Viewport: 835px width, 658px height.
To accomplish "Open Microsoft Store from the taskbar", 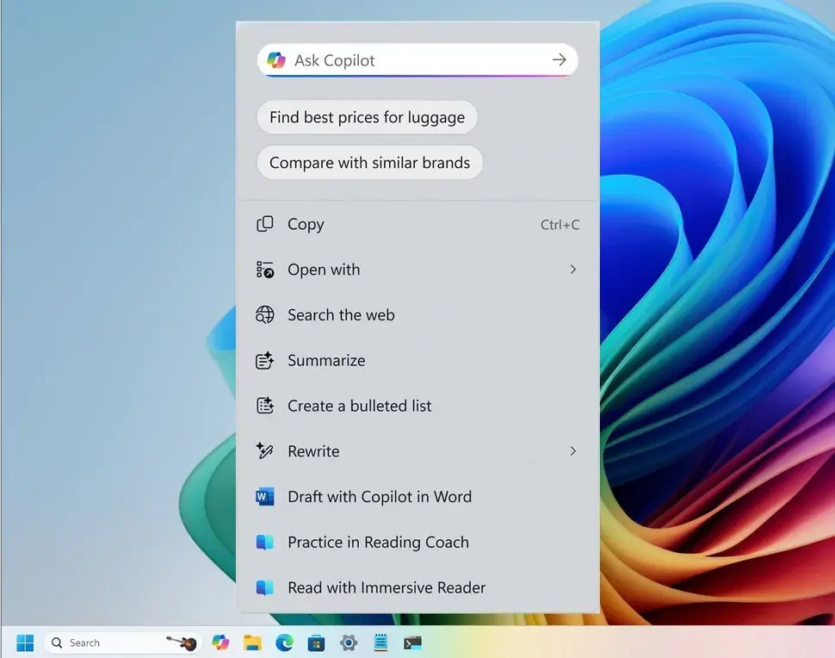I will click(x=316, y=643).
